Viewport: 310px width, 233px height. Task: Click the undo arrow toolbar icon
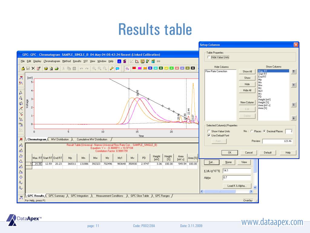pyautogui.click(x=81, y=69)
